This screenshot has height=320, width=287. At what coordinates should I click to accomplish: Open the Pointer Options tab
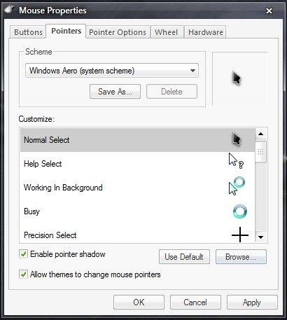[x=118, y=32]
